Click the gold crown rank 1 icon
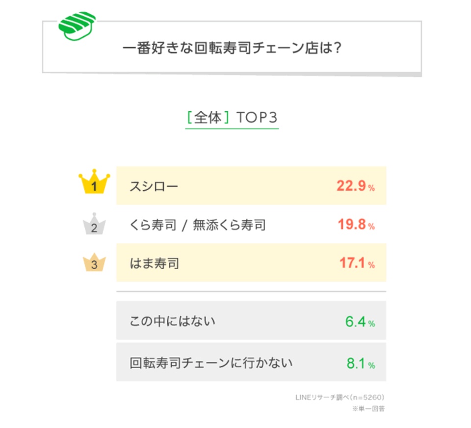The width and height of the screenshot is (471, 428). point(94,183)
